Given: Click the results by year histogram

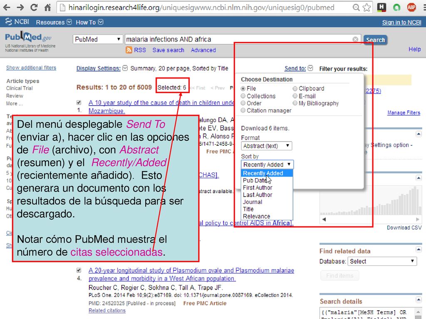Looking at the screenshot, I should click(x=371, y=201).
